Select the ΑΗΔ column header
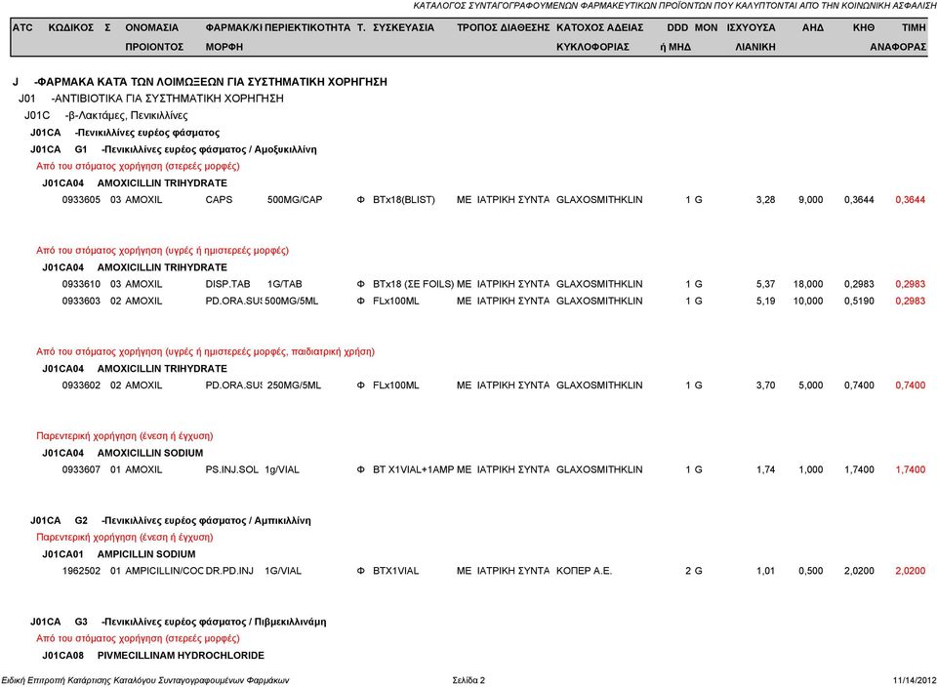 (813, 27)
